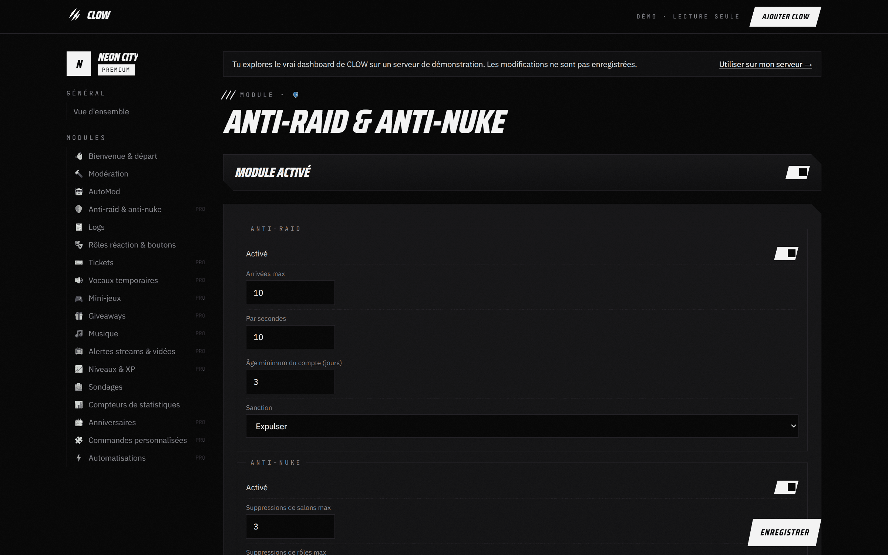888x555 pixels.
Task: Click the ballot box icon for Sondages
Action: [x=78, y=387]
